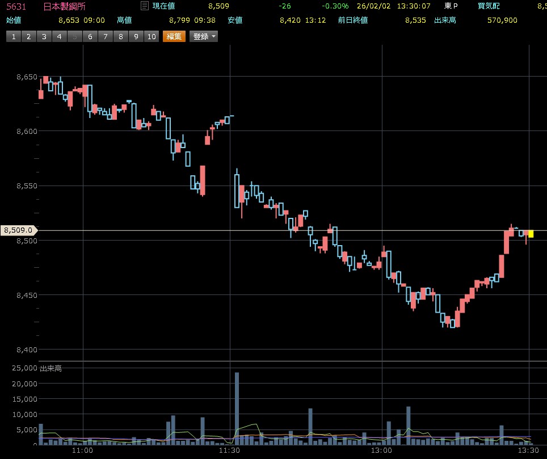Click the 8,509.0 current price marker
The width and height of the screenshot is (547, 459).
(18, 230)
